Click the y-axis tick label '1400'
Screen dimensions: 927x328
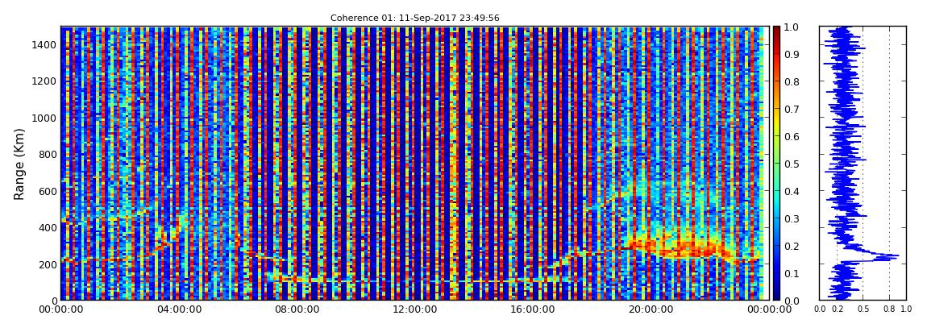click(45, 45)
